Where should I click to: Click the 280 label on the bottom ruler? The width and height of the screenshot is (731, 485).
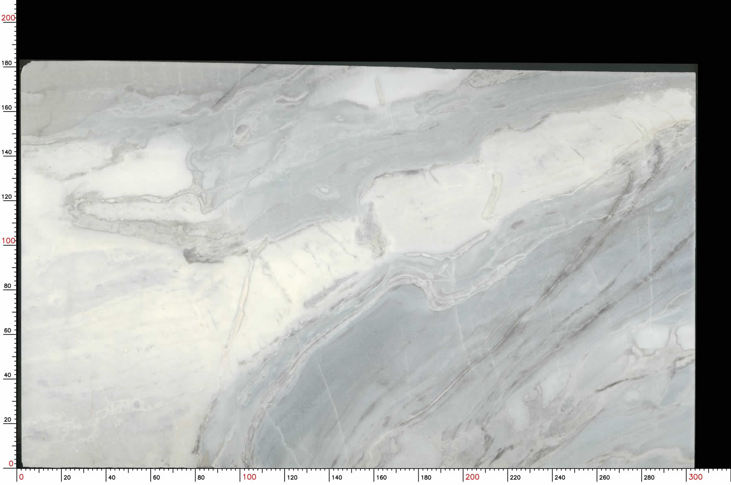point(649,478)
